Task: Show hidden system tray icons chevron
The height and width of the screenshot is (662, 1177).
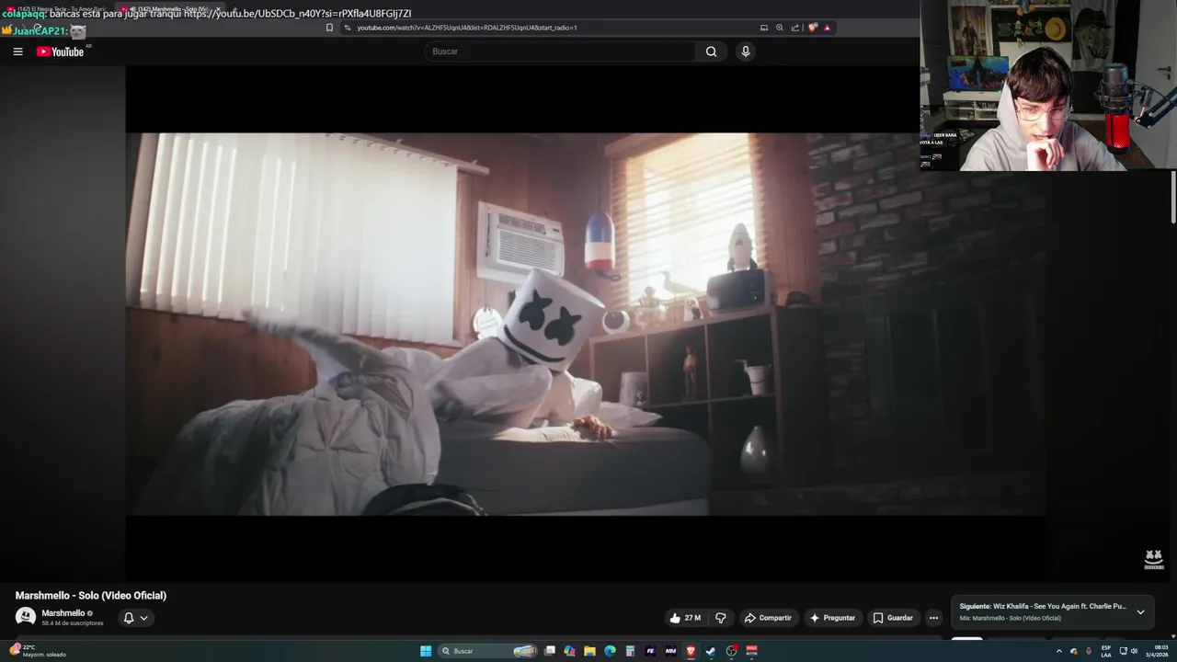Action: tap(1058, 651)
